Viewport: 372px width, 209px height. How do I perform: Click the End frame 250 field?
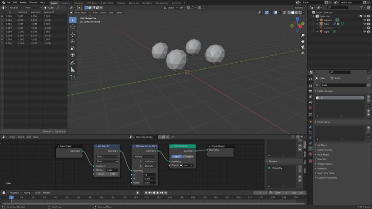point(298,193)
